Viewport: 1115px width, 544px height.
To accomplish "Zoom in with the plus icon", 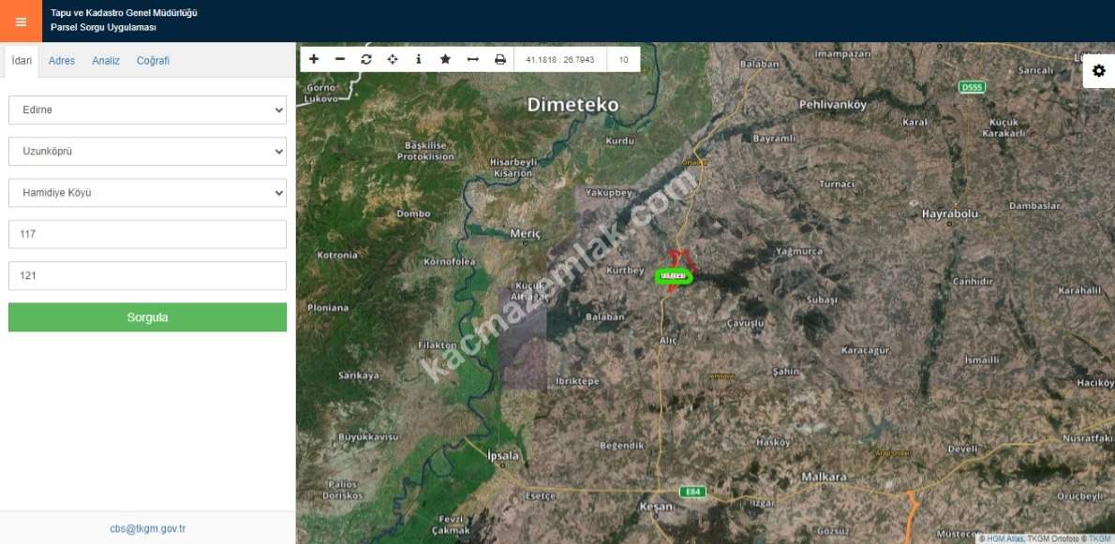I will (314, 59).
